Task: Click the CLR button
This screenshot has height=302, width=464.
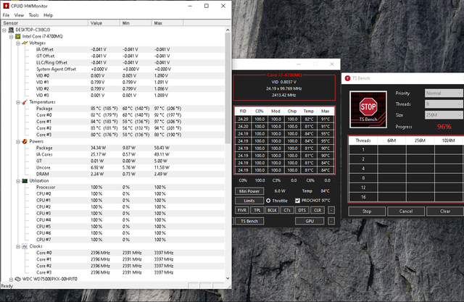Action: click(x=318, y=210)
